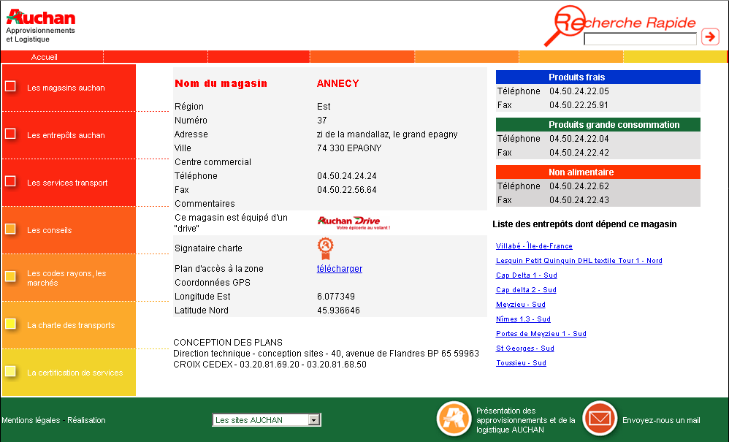Click Non alimentaire phone 04.50.24.22.62
The width and height of the screenshot is (729, 442).
pyautogui.click(x=579, y=186)
